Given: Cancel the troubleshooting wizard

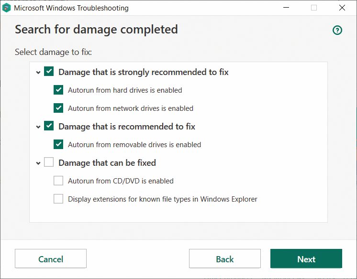Looking at the screenshot, I should click(x=51, y=258).
